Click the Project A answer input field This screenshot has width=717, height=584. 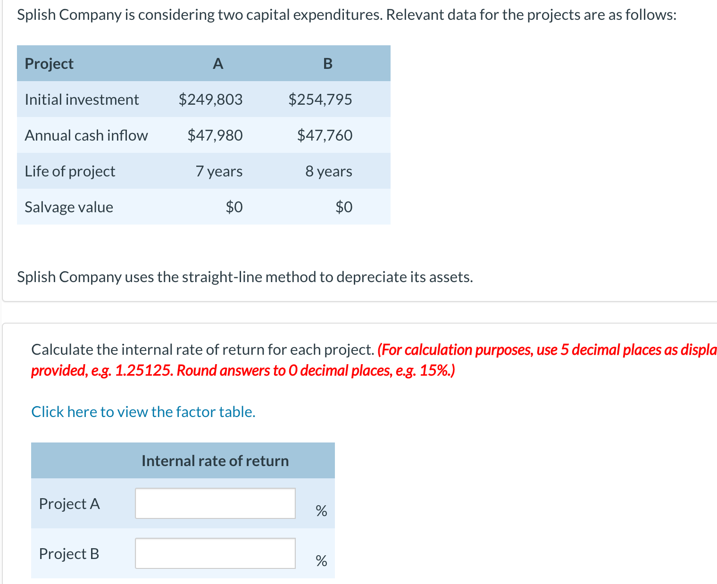click(215, 504)
